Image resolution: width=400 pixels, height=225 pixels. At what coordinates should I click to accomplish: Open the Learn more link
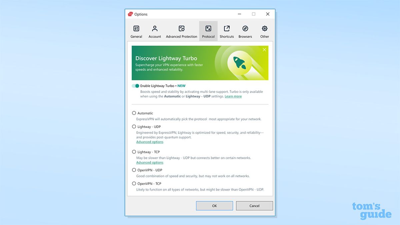pos(233,96)
